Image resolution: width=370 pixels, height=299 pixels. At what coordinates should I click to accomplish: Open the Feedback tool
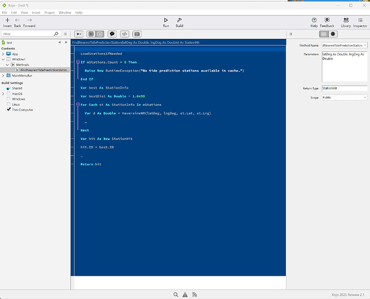[327, 21]
